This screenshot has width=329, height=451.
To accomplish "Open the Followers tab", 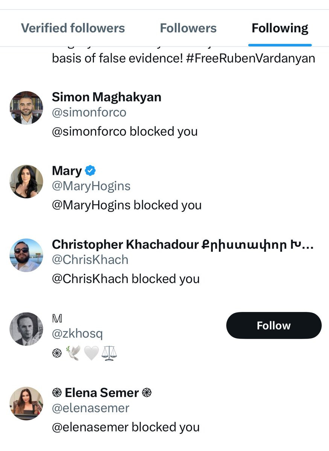I will [188, 28].
